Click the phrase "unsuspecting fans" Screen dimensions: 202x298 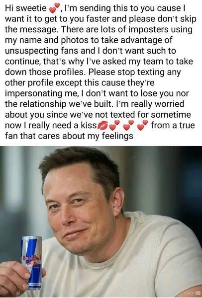pos(41,51)
